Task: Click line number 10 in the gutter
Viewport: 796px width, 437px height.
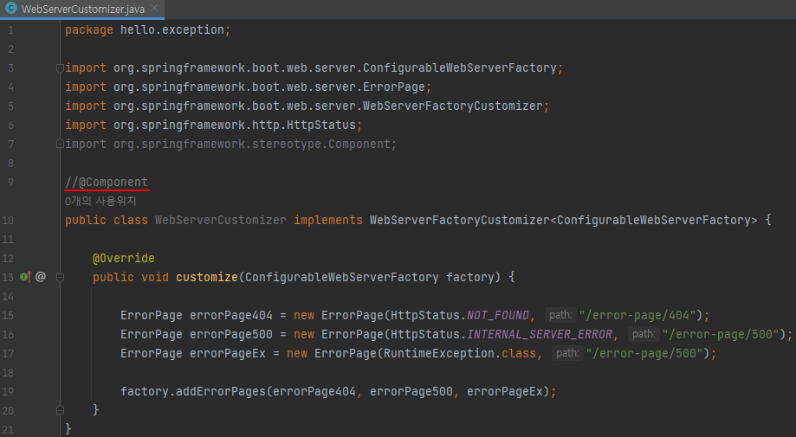Action: pyautogui.click(x=8, y=220)
